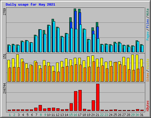Screen dimensions: 151x118
Task: Click day label 23 on x-axis
Action: [106, 115]
